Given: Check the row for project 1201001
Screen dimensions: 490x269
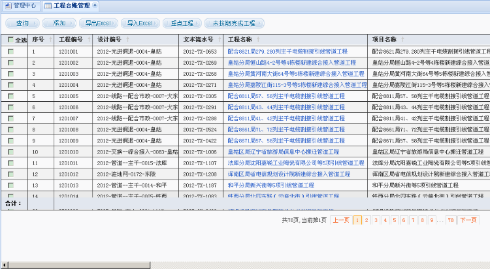Looking at the screenshot, I should pos(10,52).
